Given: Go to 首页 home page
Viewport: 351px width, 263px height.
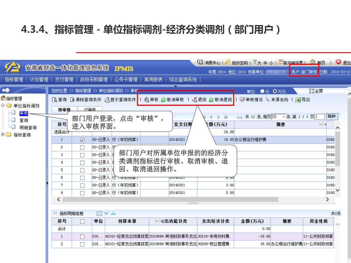Looking at the screenshot, I should (318, 62).
